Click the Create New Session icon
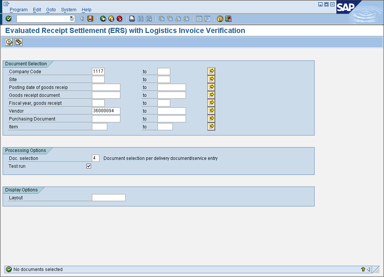This screenshot has height=277, width=384. pyautogui.click(x=199, y=19)
